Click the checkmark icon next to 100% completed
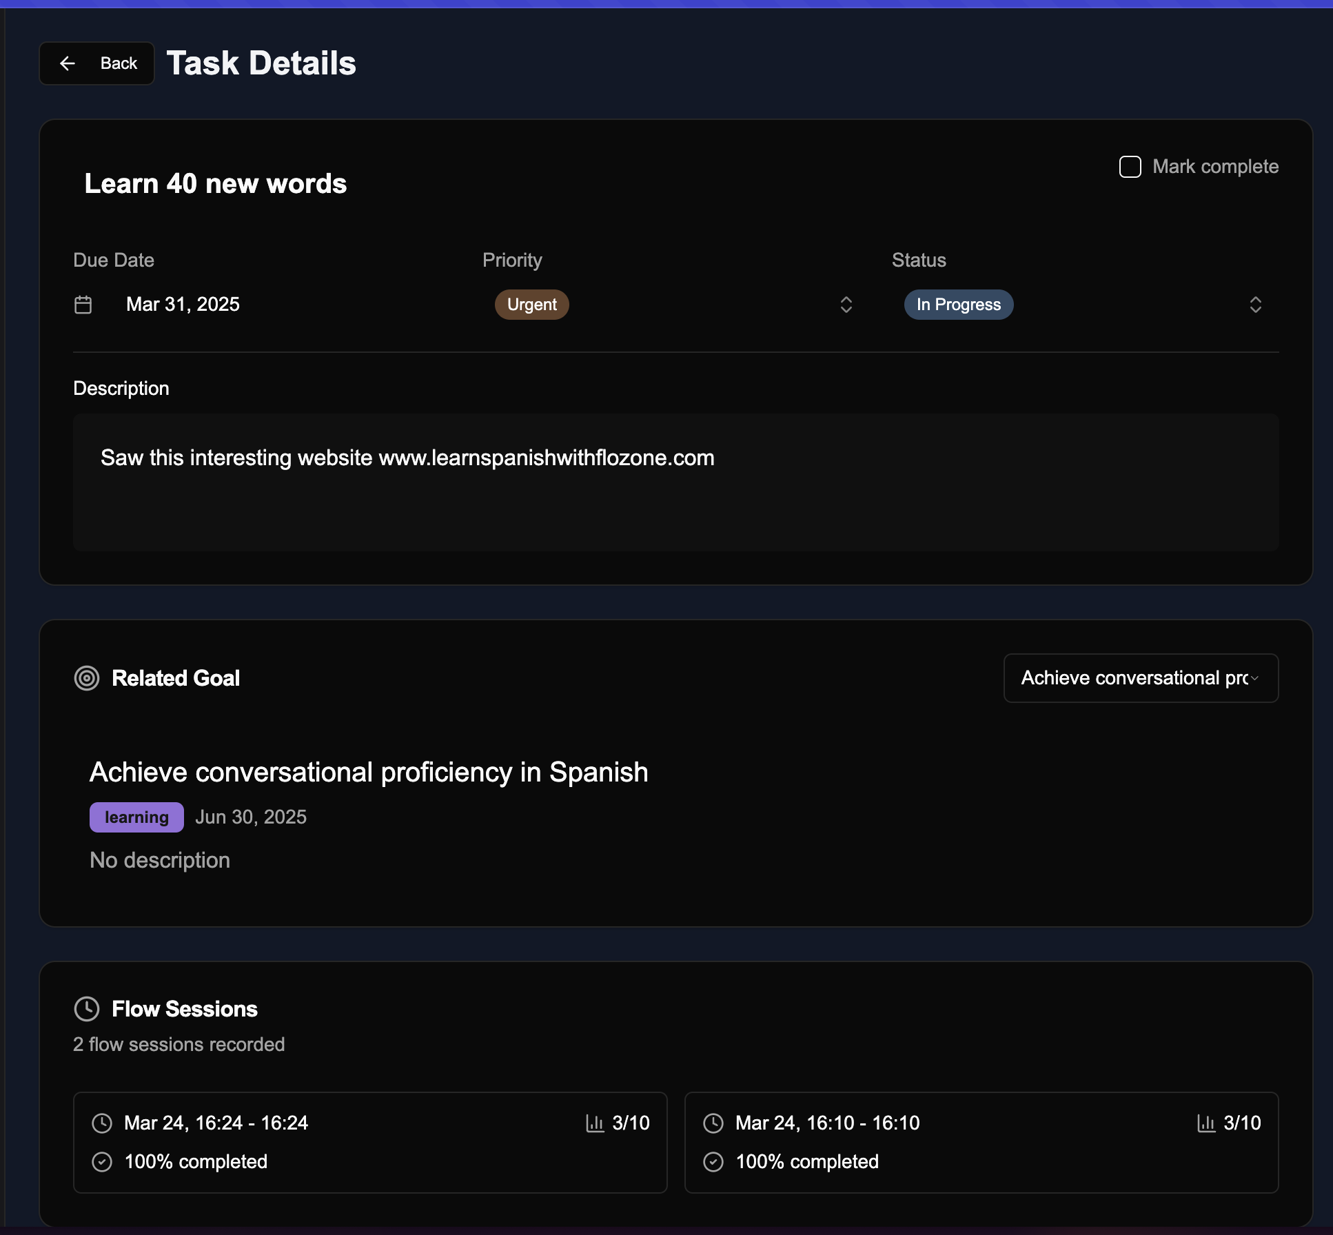 click(102, 1161)
